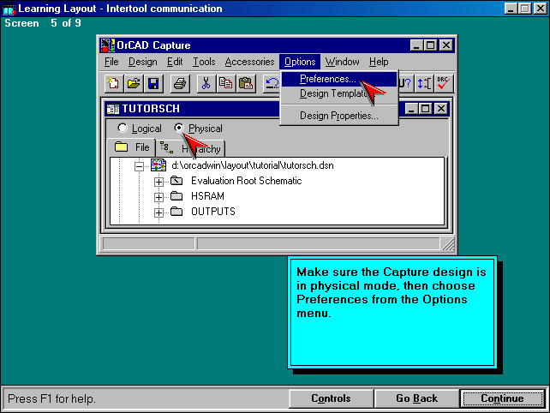Click the Copy toolbar icon
This screenshot has height=413, width=550.
pos(225,83)
